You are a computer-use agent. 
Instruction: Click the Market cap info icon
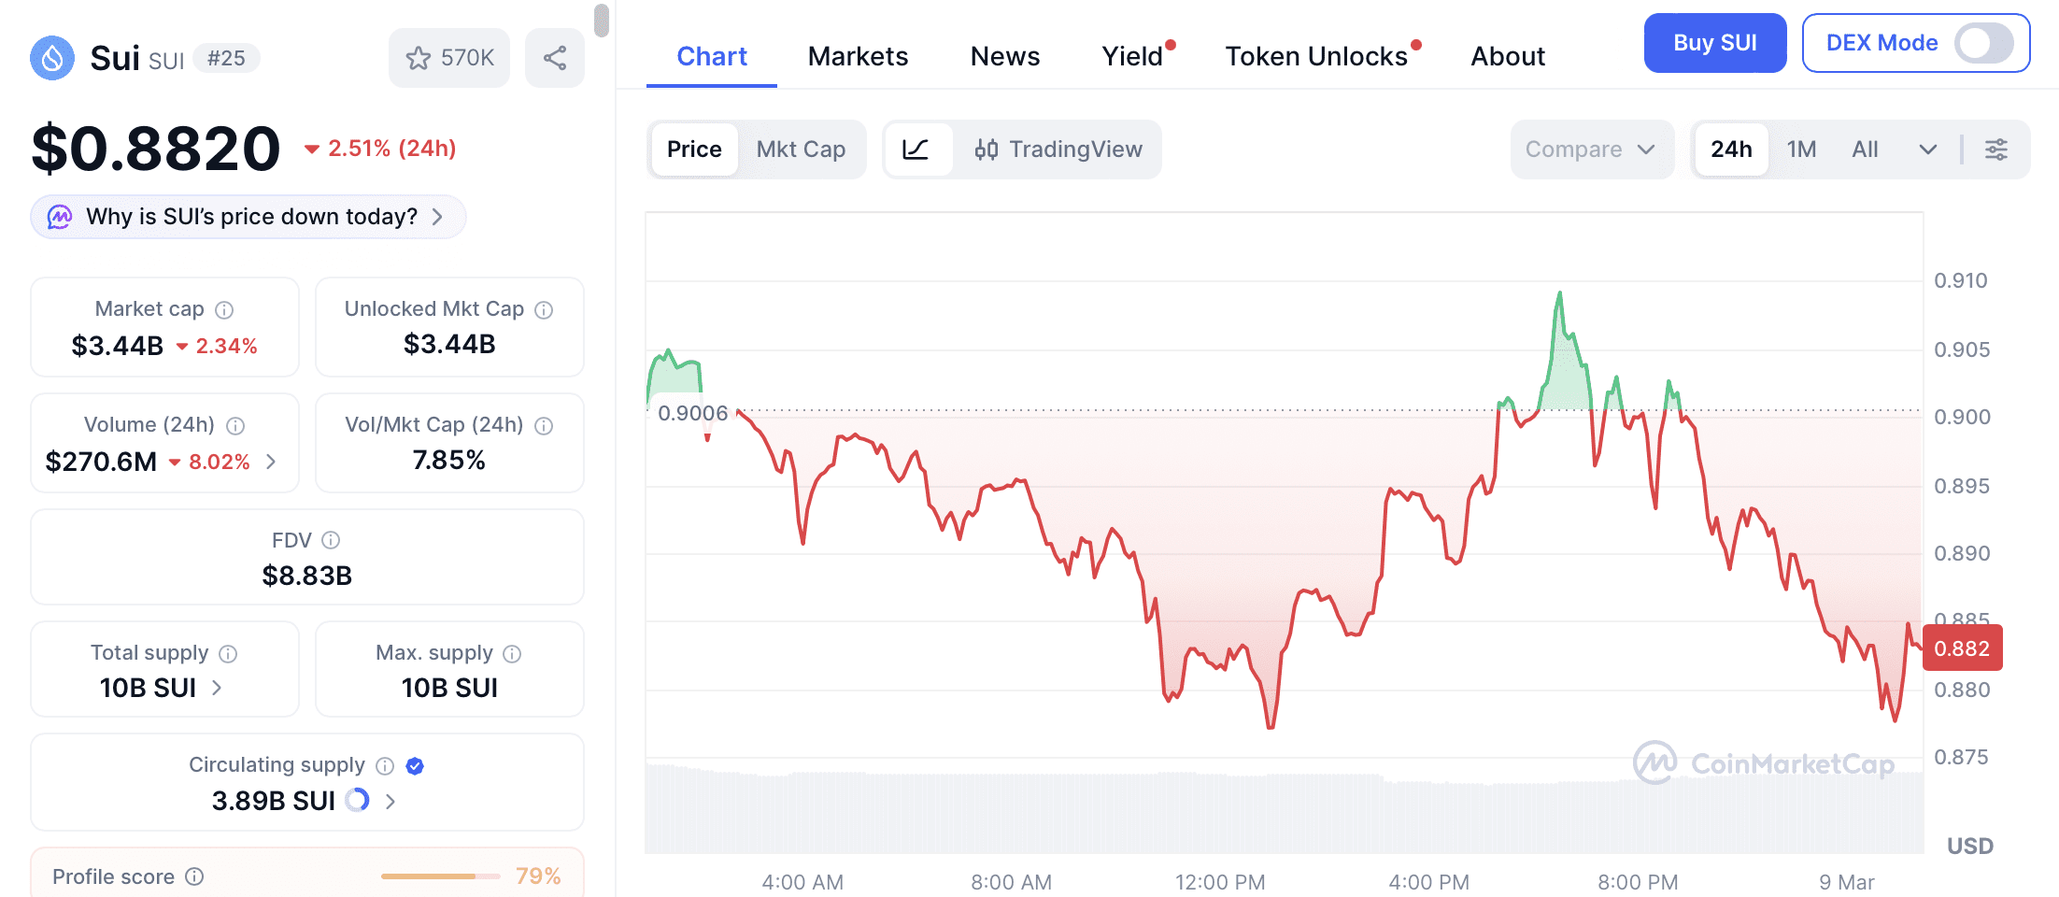224,309
